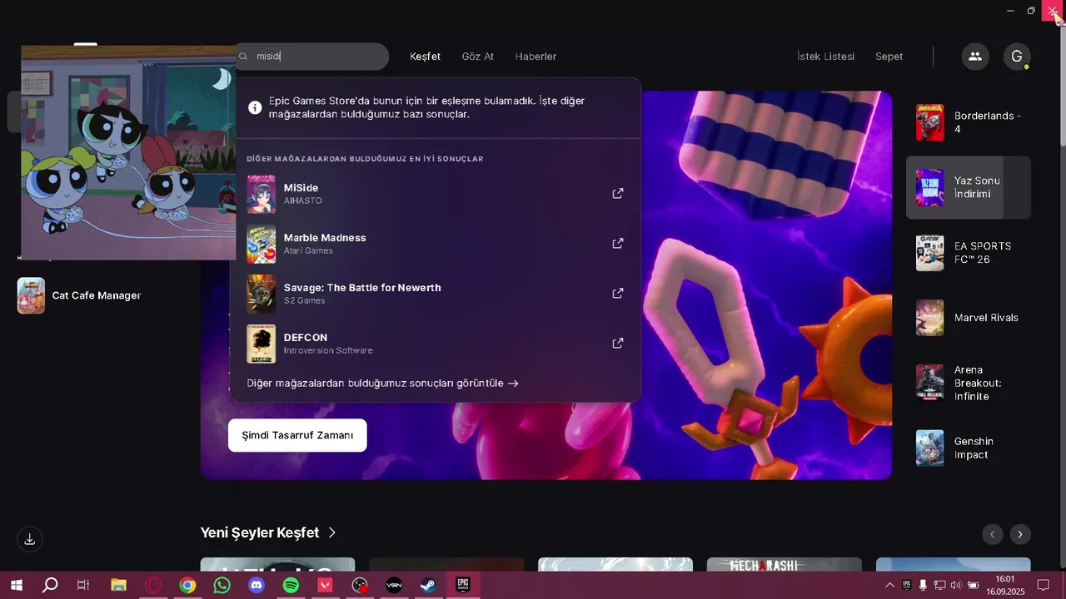
Task: Open Opera GX browser from taskbar
Action: pyautogui.click(x=153, y=585)
